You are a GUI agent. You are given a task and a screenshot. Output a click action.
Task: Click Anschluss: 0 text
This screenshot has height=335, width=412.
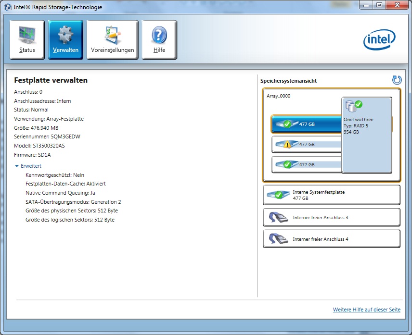28,92
